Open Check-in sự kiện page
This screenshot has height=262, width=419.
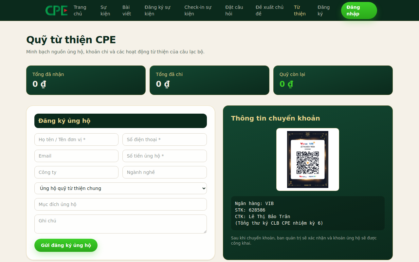198,10
